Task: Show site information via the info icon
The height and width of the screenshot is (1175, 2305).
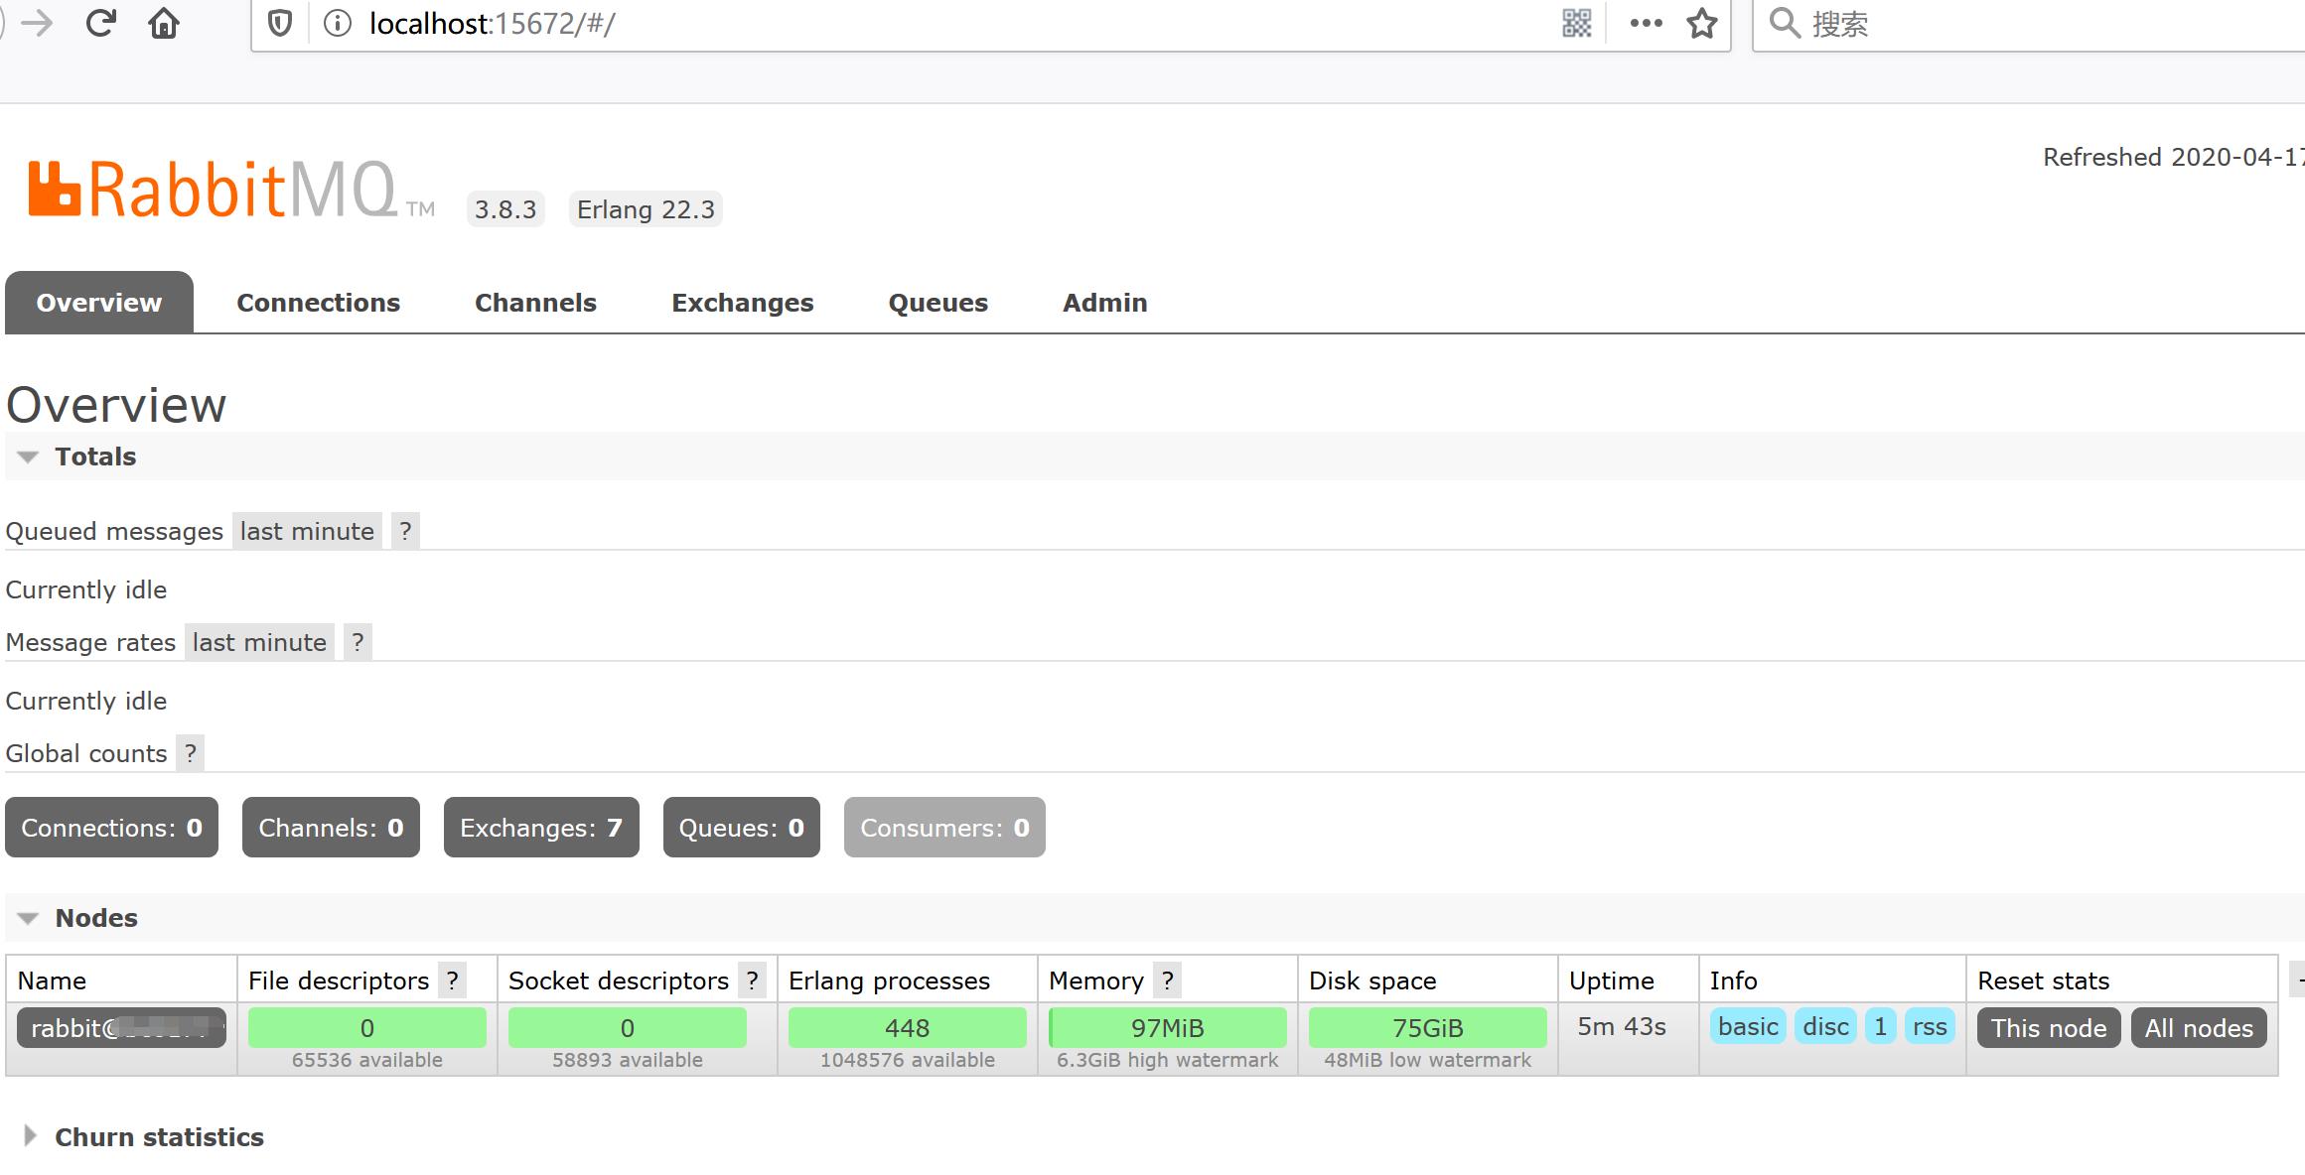Action: [338, 23]
